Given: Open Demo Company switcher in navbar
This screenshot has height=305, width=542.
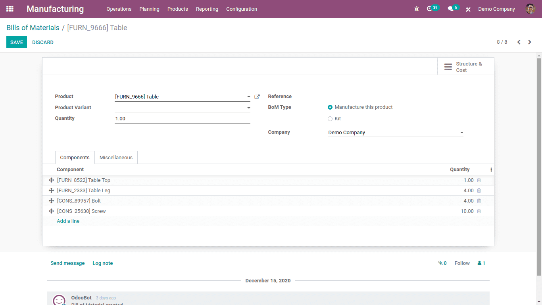Looking at the screenshot, I should pos(496,9).
